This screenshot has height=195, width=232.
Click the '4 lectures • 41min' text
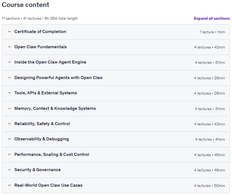coord(210,140)
